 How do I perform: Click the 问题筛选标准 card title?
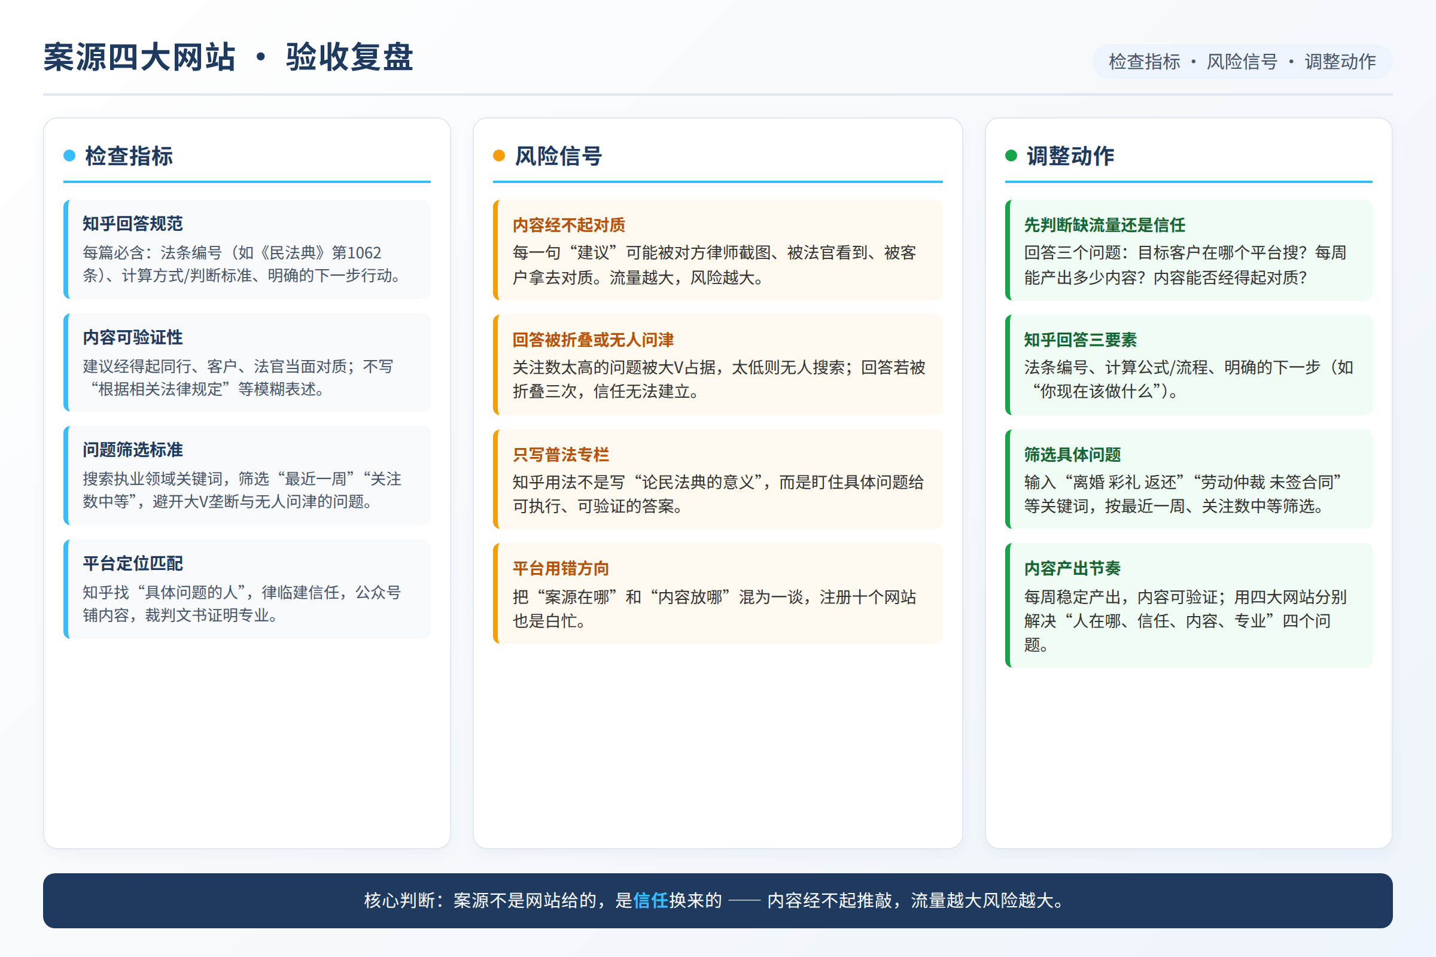(132, 450)
